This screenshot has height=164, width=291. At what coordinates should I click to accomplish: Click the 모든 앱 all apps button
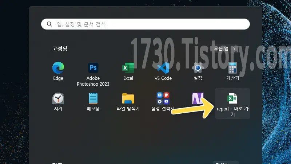[224, 49]
